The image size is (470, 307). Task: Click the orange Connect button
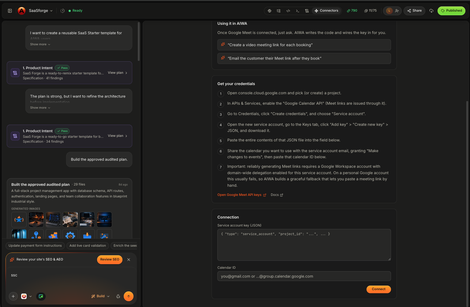pyautogui.click(x=378, y=289)
